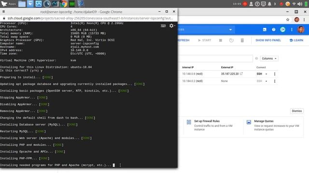This screenshot has width=309, height=173.
Task: Click the red record indicator in tray
Action: (281, 4)
